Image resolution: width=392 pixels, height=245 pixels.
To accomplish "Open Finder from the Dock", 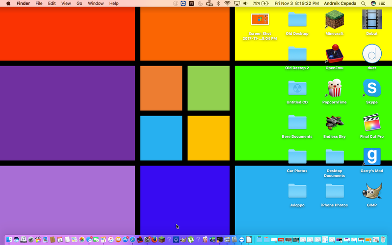I will tap(9, 240).
